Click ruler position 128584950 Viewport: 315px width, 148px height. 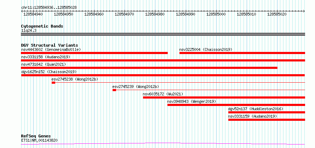[64, 14]
